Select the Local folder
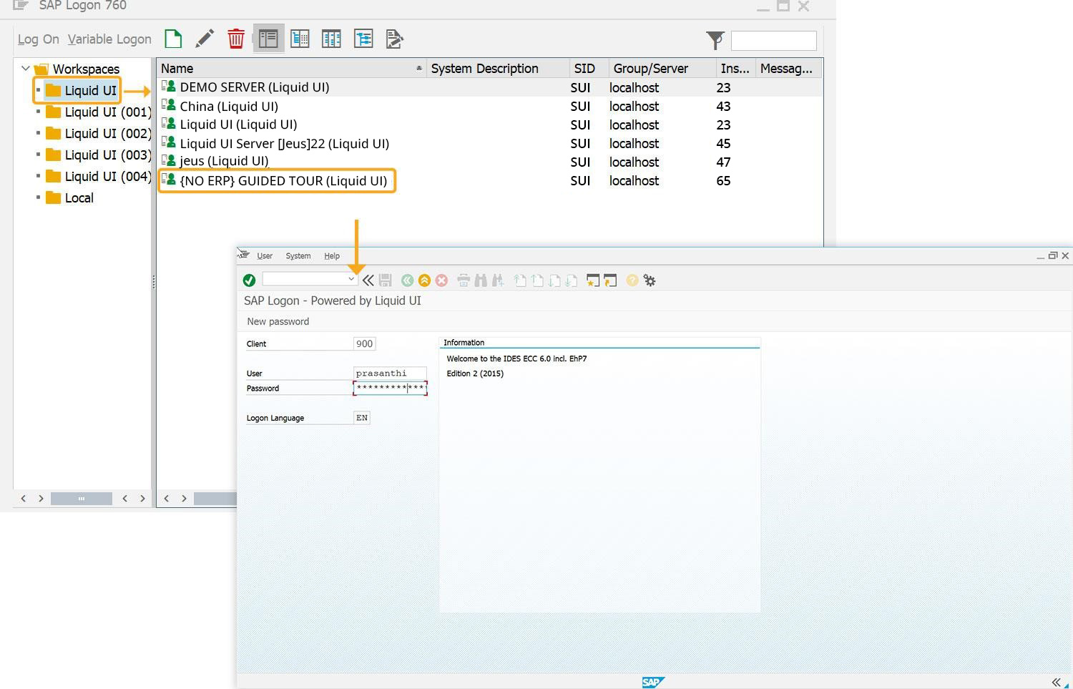This screenshot has width=1073, height=689. coord(70,197)
